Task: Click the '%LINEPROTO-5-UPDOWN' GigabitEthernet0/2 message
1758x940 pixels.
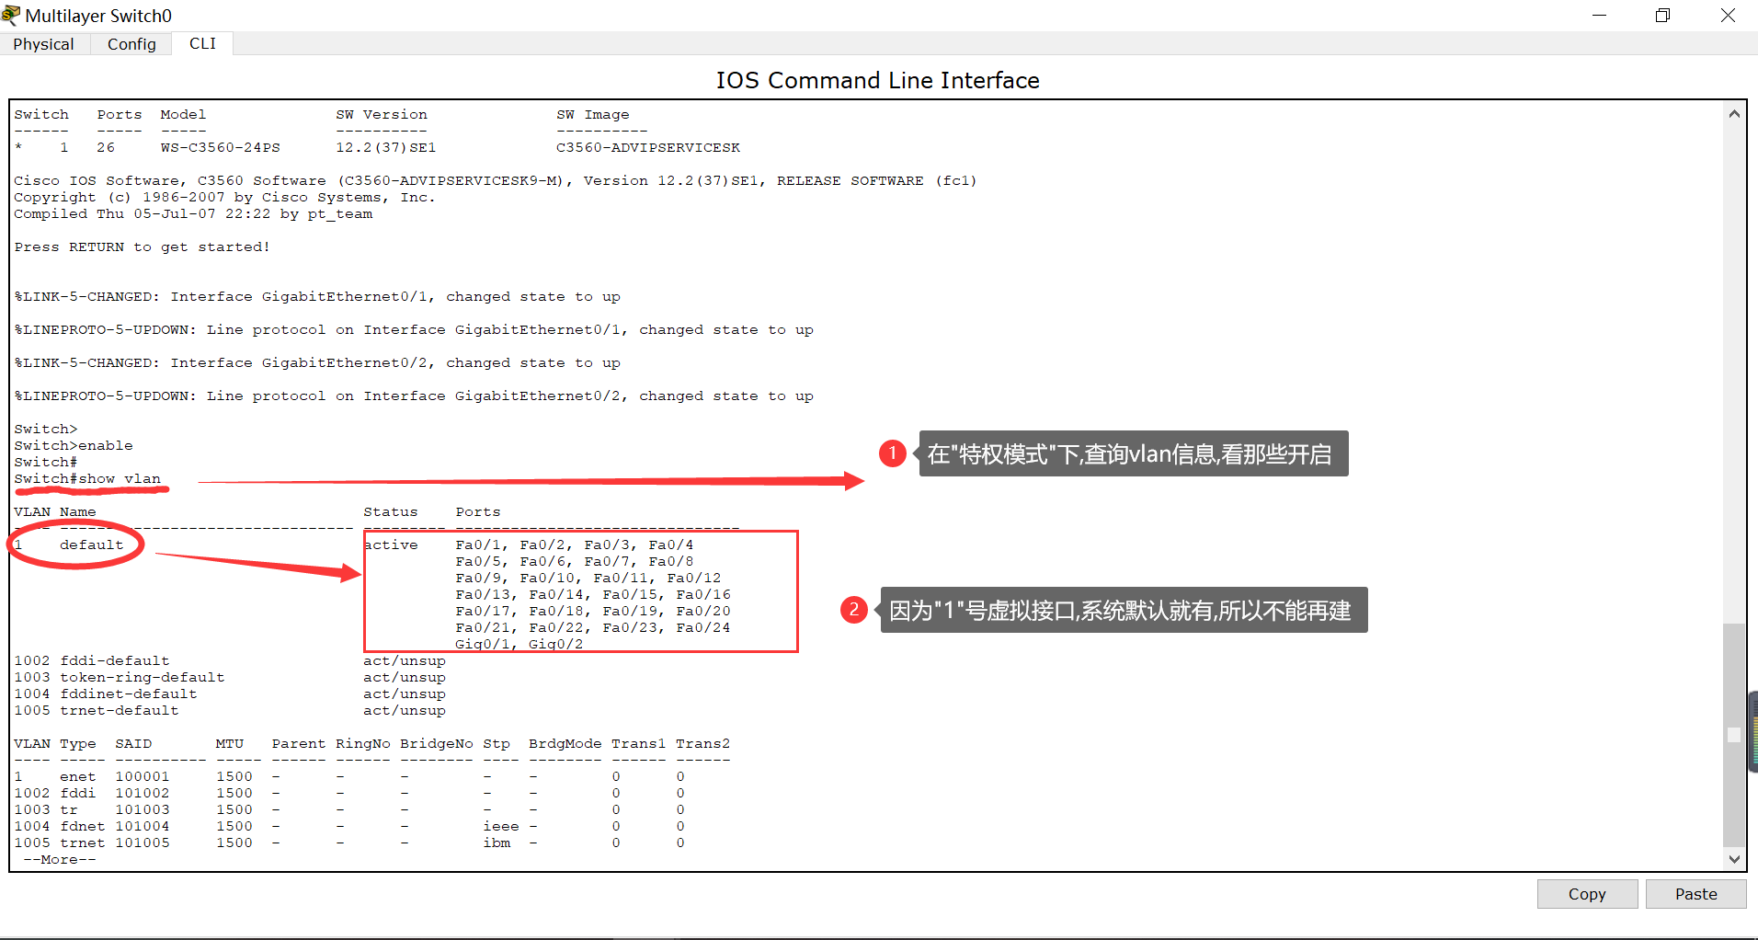Action: click(x=414, y=396)
